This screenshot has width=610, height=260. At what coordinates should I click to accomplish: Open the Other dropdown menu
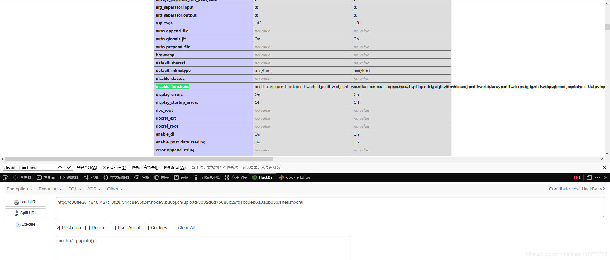115,189
